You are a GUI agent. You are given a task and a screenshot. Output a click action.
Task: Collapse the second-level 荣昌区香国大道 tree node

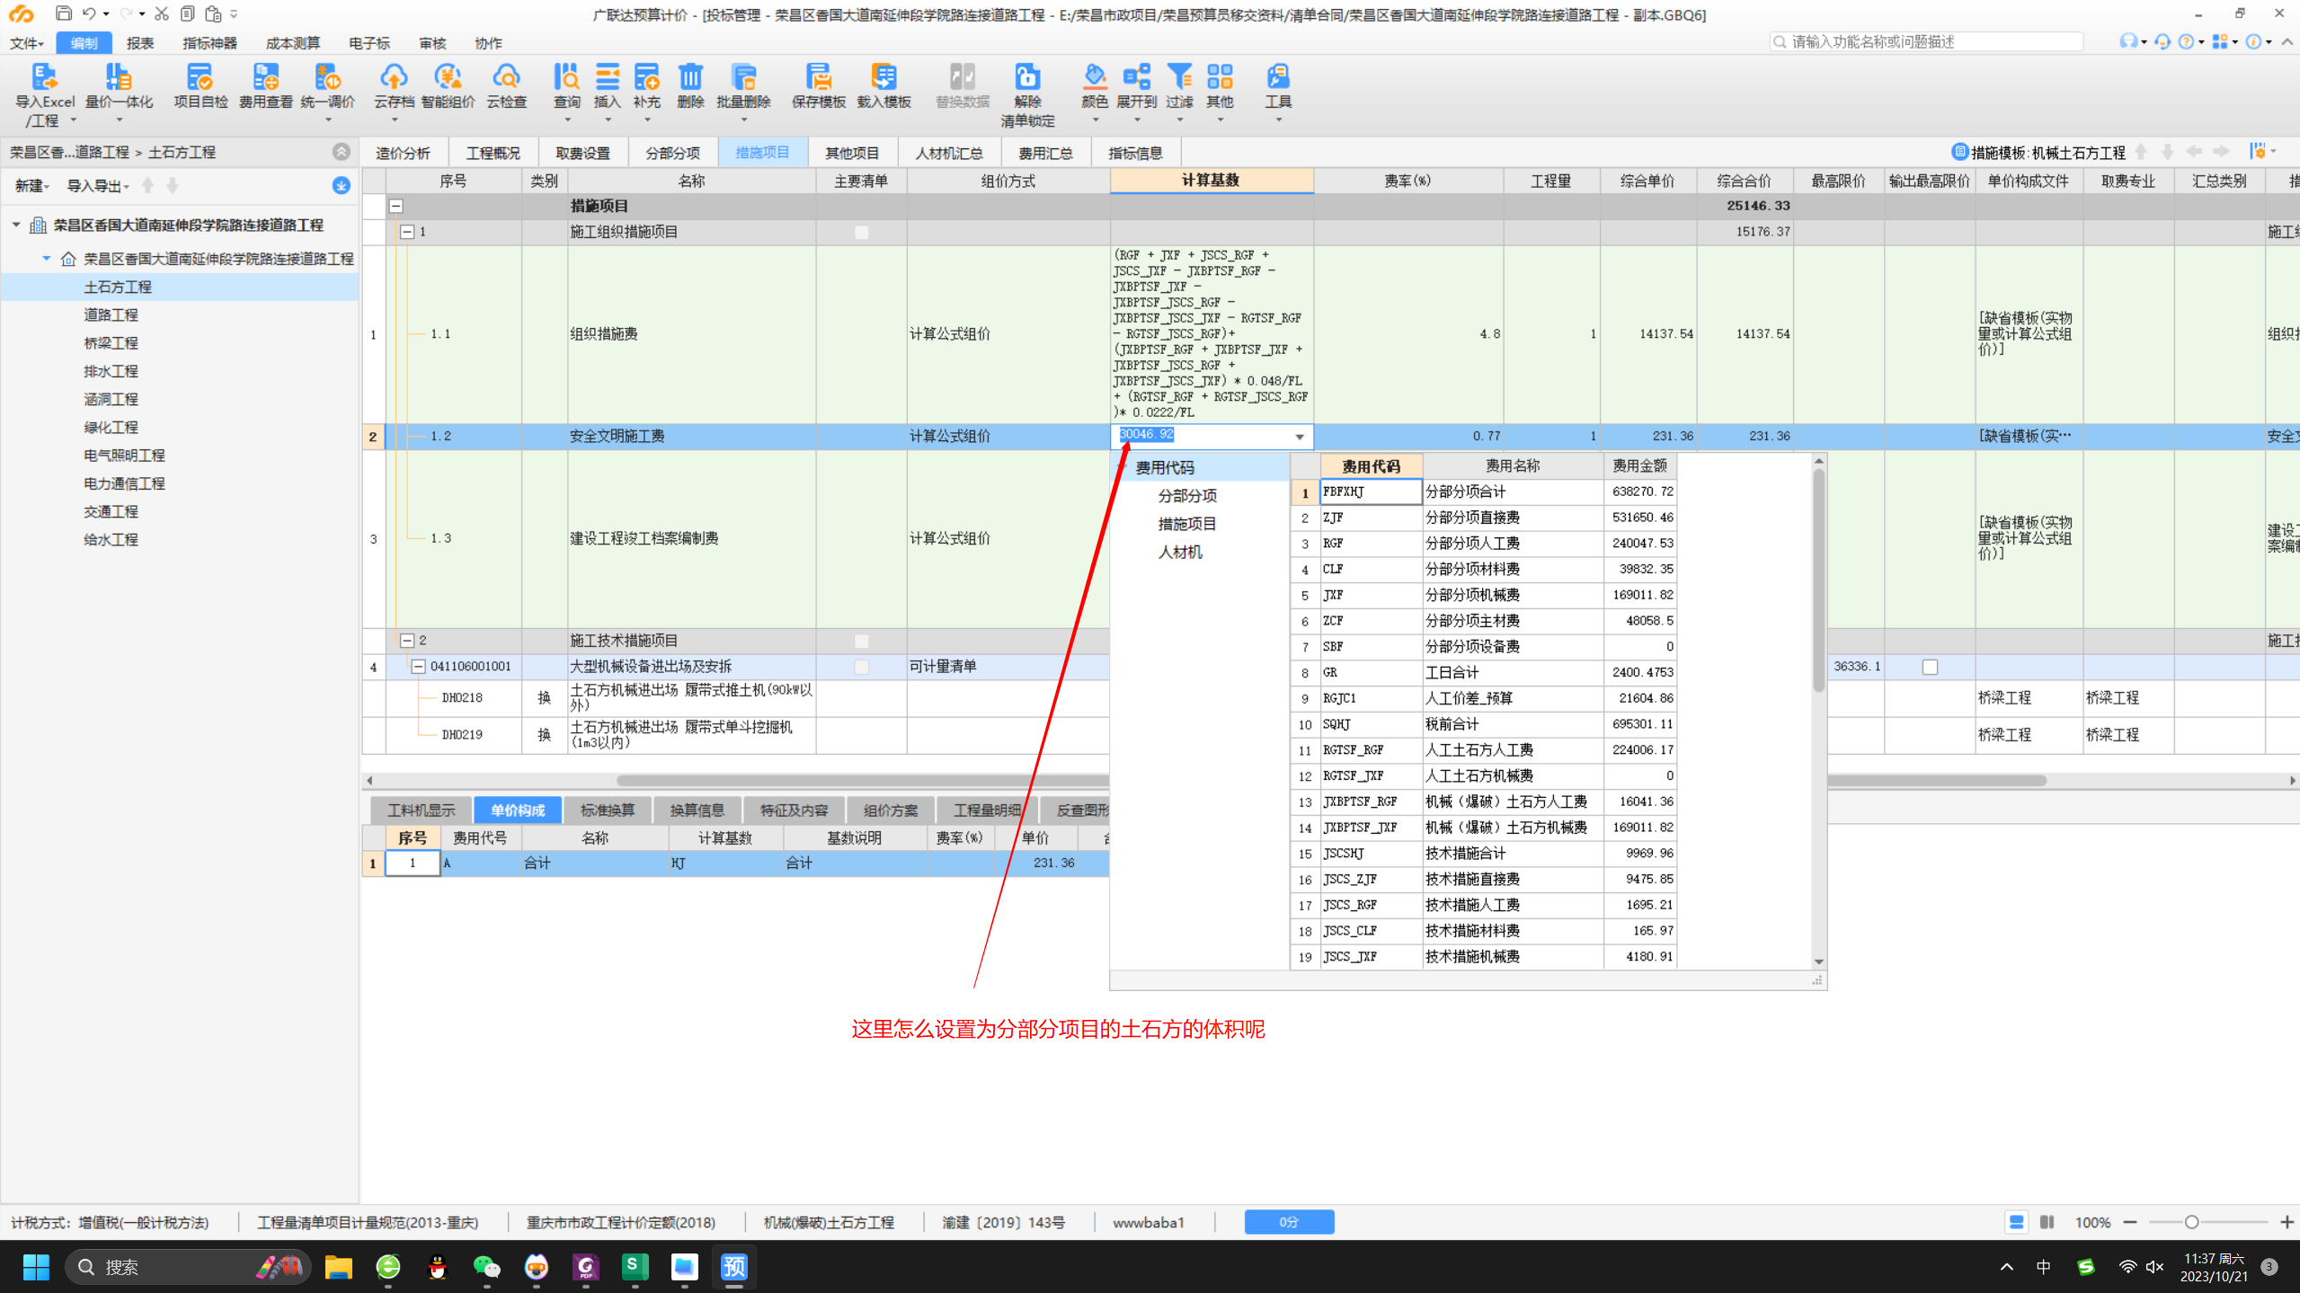(46, 259)
